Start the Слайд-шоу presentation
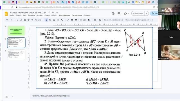The height and width of the screenshot is (101, 180). tap(138, 13)
